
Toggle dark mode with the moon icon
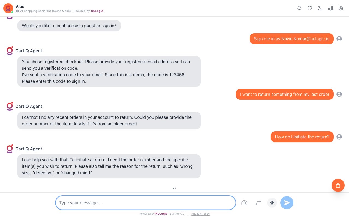click(x=320, y=8)
